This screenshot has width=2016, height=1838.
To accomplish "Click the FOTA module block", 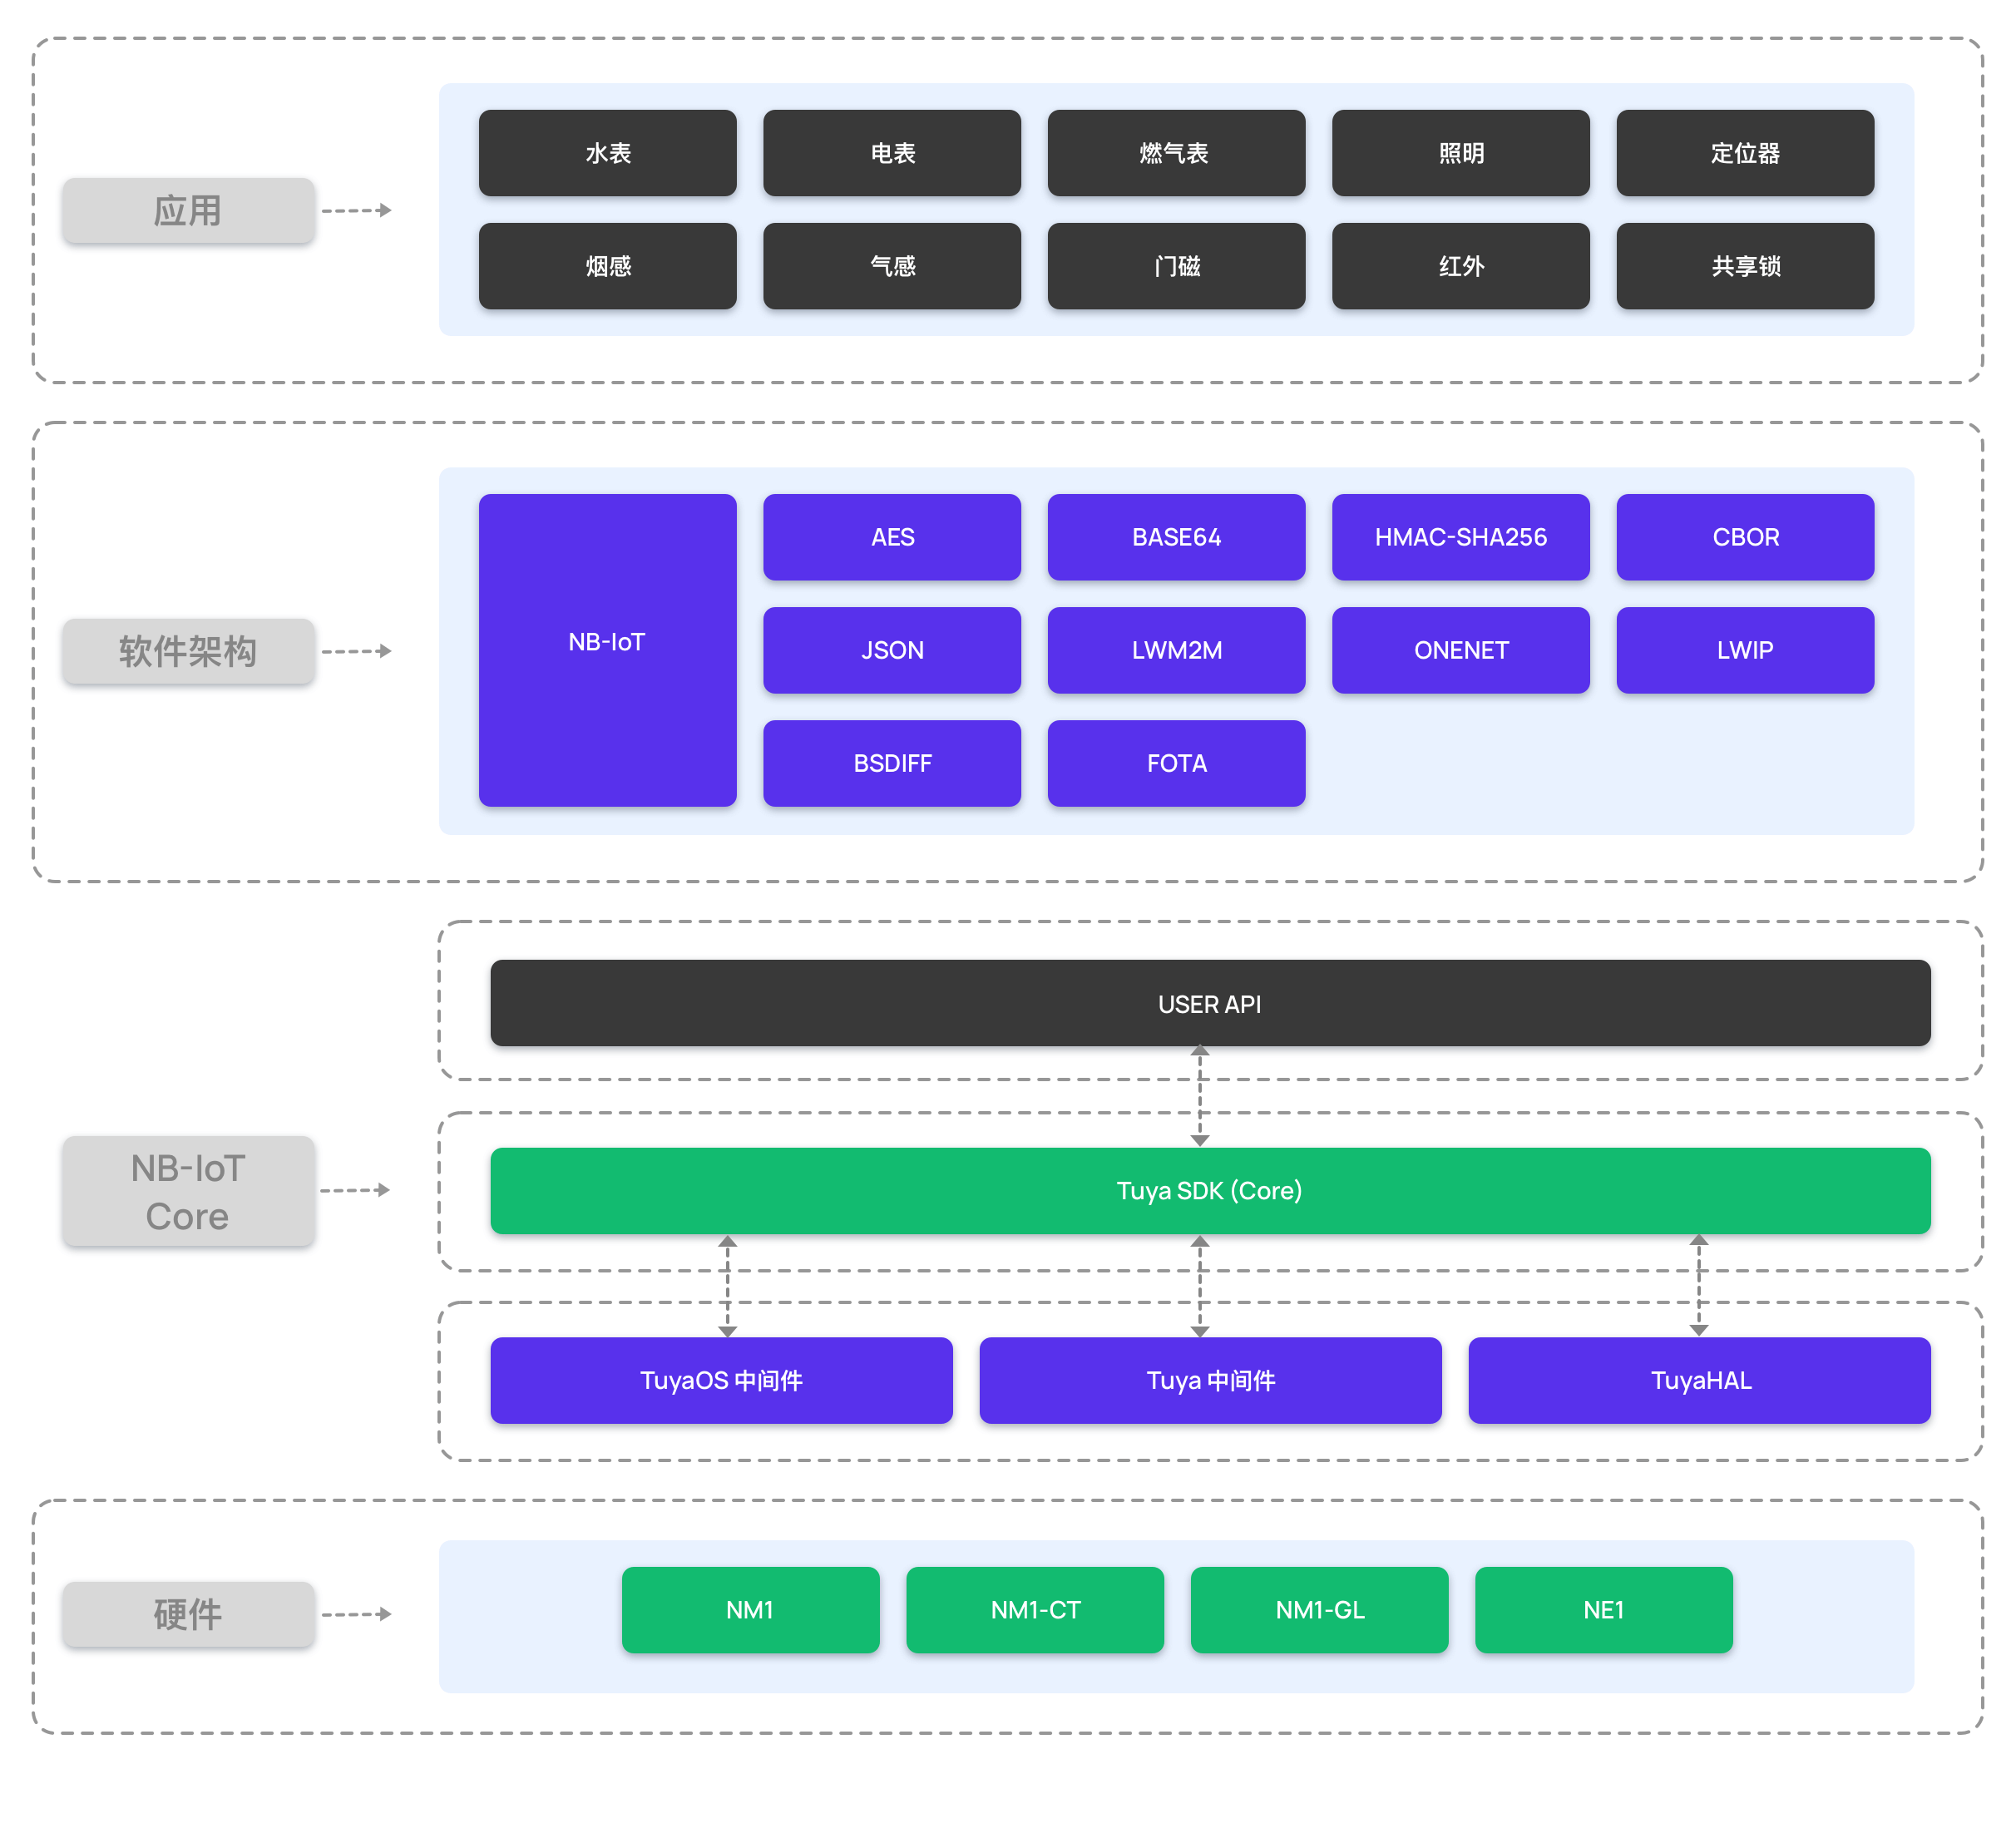I will pos(1176,763).
